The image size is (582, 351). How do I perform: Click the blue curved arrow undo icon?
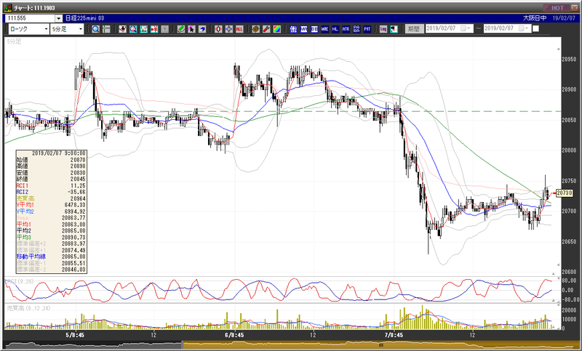click(202, 29)
